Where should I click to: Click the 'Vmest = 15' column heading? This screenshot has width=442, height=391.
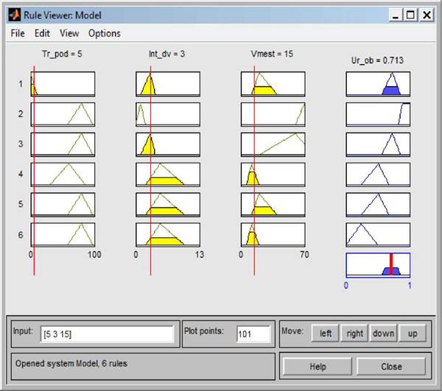(272, 54)
